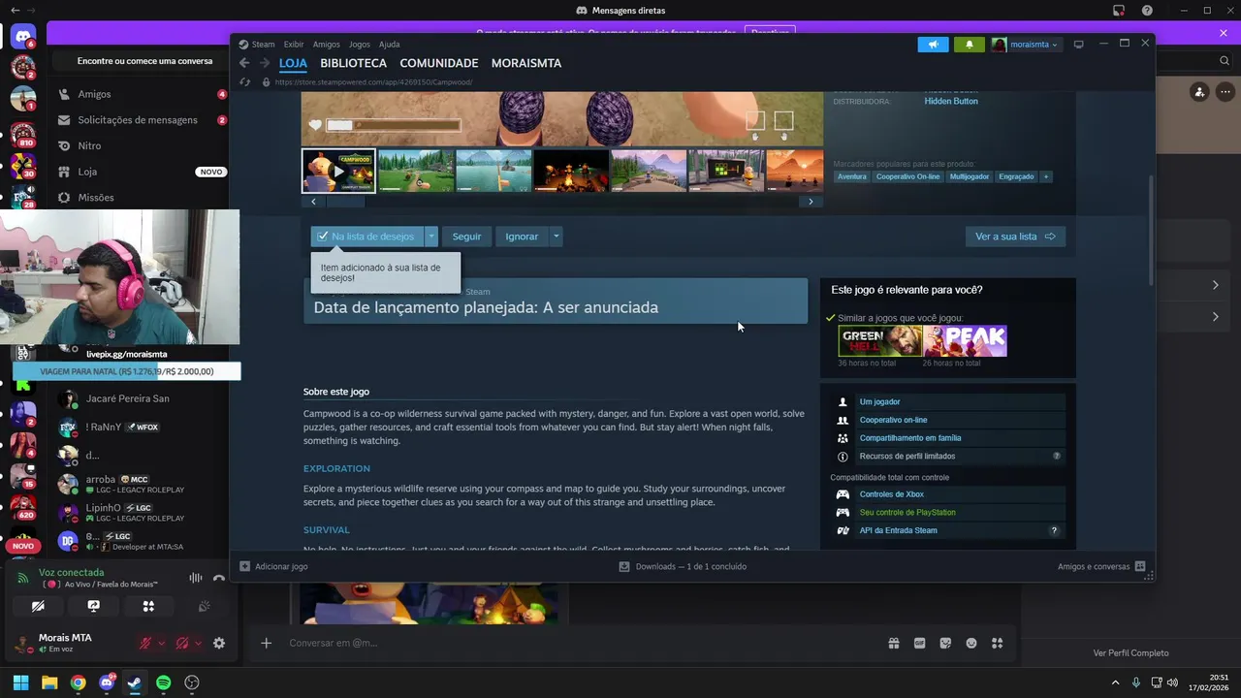Open Discord microphone input options arrow
The image size is (1241, 698).
[x=162, y=643]
